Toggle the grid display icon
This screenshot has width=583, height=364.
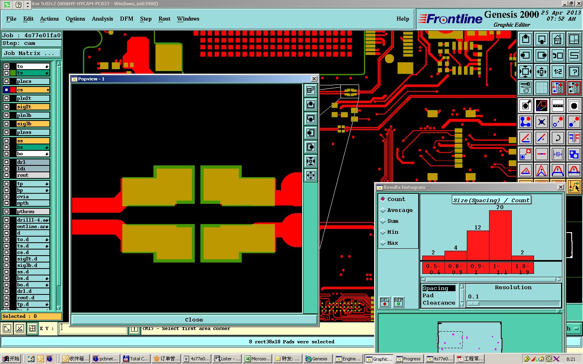point(542,88)
